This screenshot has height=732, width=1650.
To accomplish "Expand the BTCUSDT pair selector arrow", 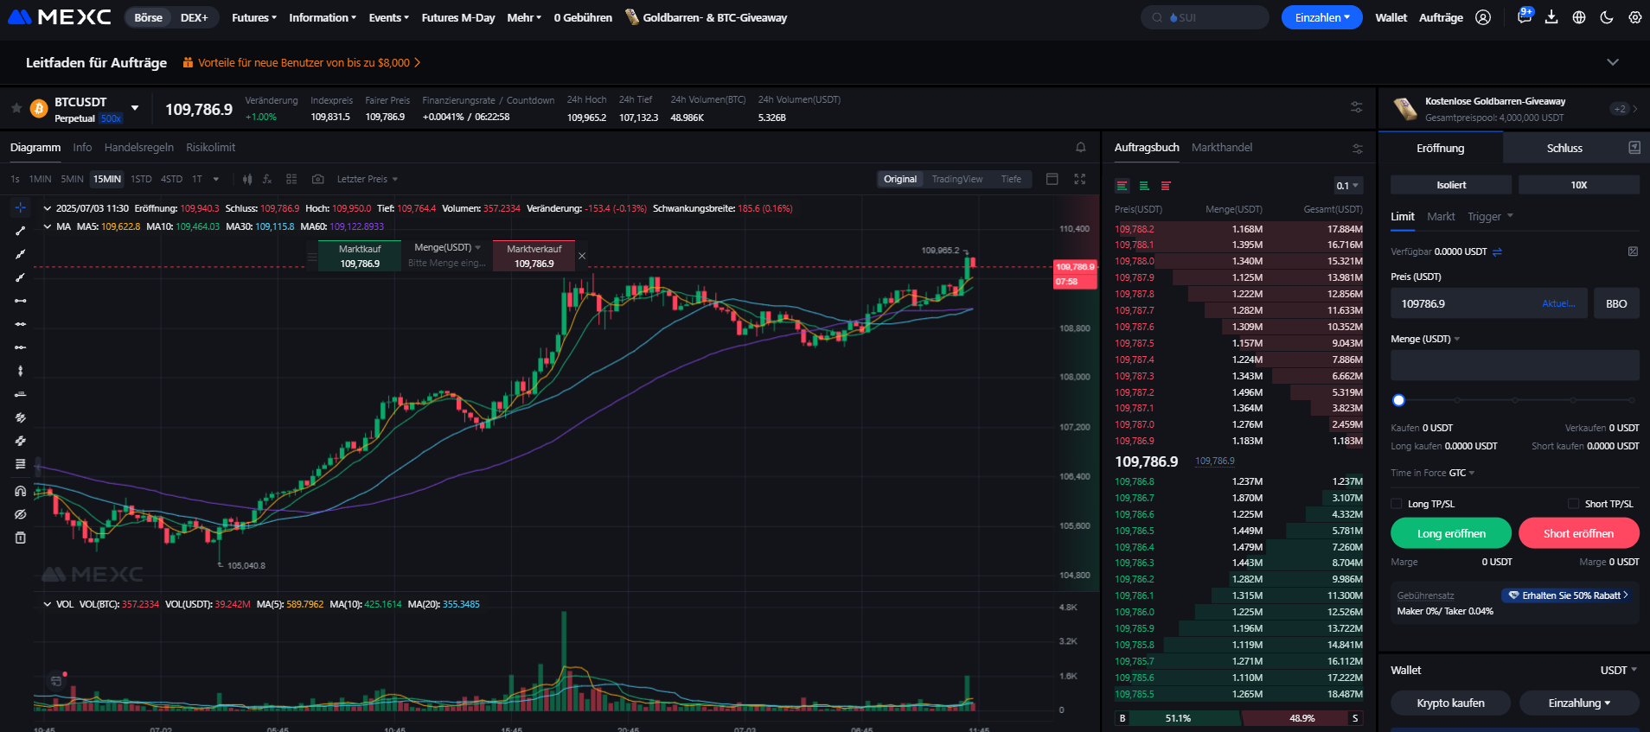I will pyautogui.click(x=135, y=108).
